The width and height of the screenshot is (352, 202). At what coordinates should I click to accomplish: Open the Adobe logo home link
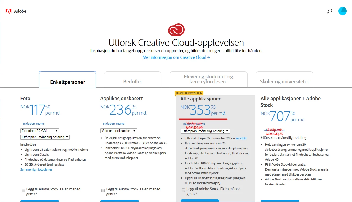[16, 11]
